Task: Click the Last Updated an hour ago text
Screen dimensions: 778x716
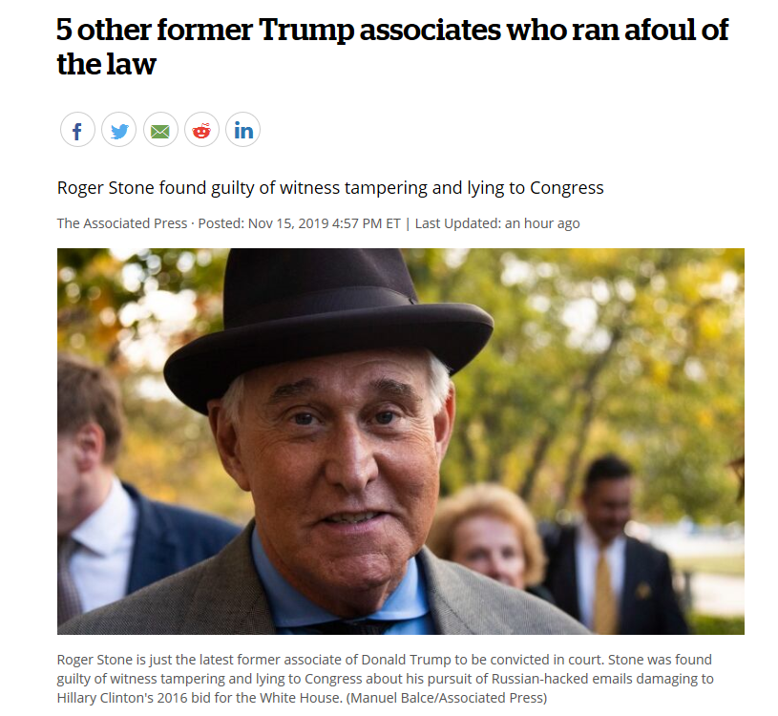Action: pyautogui.click(x=497, y=223)
